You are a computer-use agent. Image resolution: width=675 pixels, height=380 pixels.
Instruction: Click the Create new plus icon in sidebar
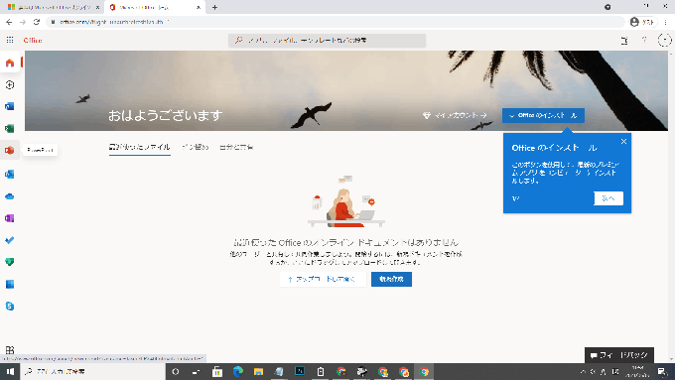(x=10, y=84)
